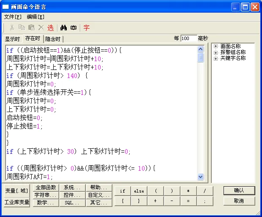
Task: Open the 字符串... functions
Action: pyautogui.click(x=46, y=195)
